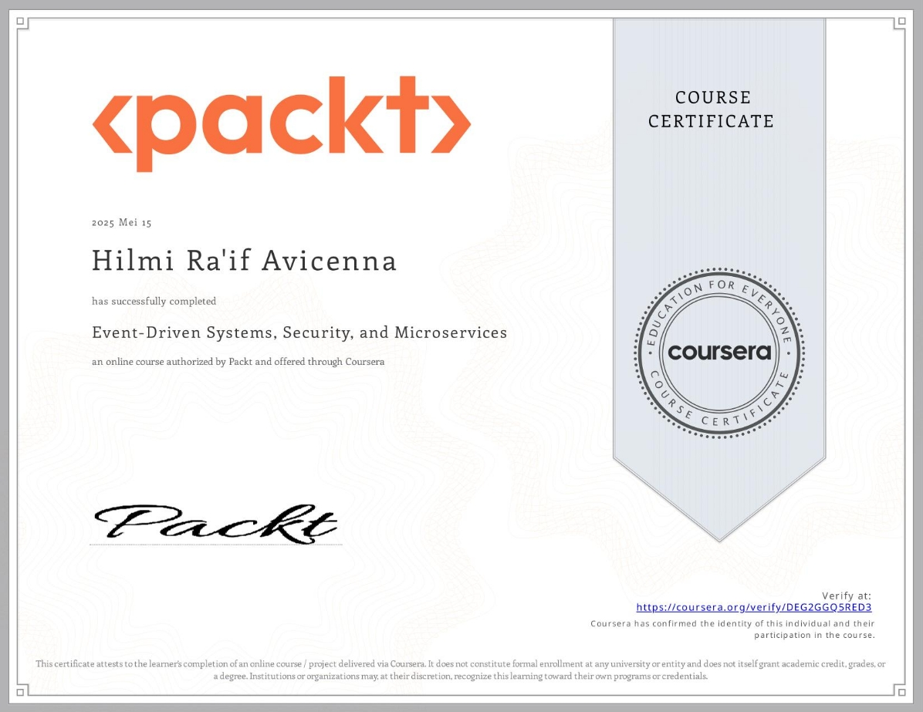Click the 'COURSE CERTIFICATE' heading
Image resolution: width=923 pixels, height=712 pixels.
[x=712, y=110]
